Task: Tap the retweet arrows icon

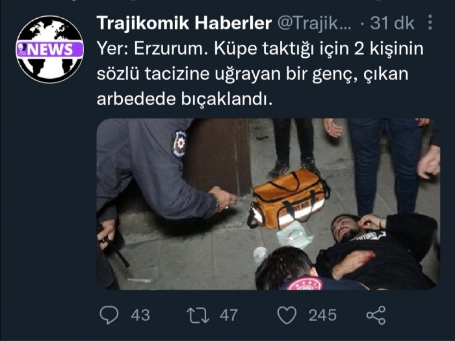Action: [x=198, y=315]
